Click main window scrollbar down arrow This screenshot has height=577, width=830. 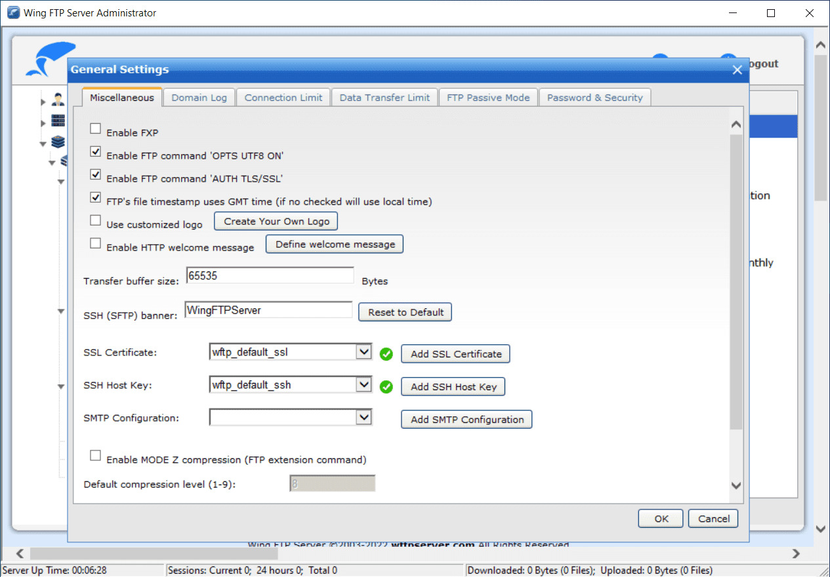pyautogui.click(x=821, y=528)
